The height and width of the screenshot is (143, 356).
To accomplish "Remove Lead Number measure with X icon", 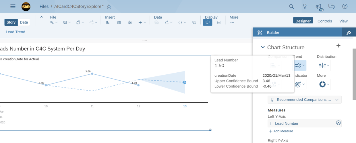I will tap(338, 123).
